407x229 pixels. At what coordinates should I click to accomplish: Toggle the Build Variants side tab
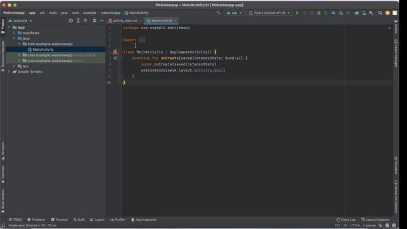pyautogui.click(x=3, y=201)
